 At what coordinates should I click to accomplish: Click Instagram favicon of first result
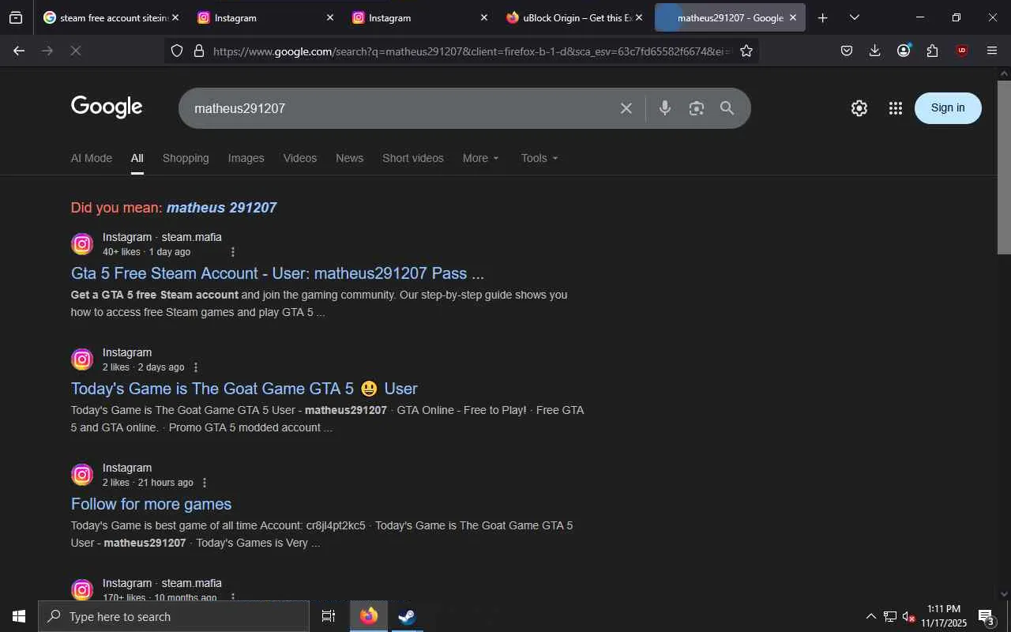pos(82,244)
